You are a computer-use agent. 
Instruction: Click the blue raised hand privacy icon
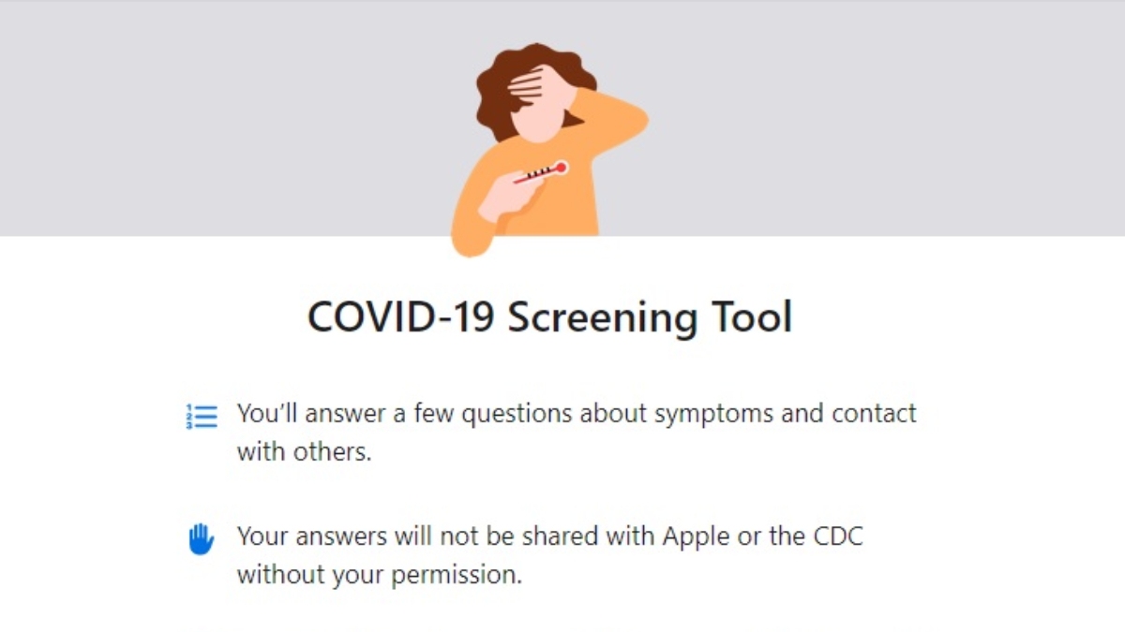[202, 539]
